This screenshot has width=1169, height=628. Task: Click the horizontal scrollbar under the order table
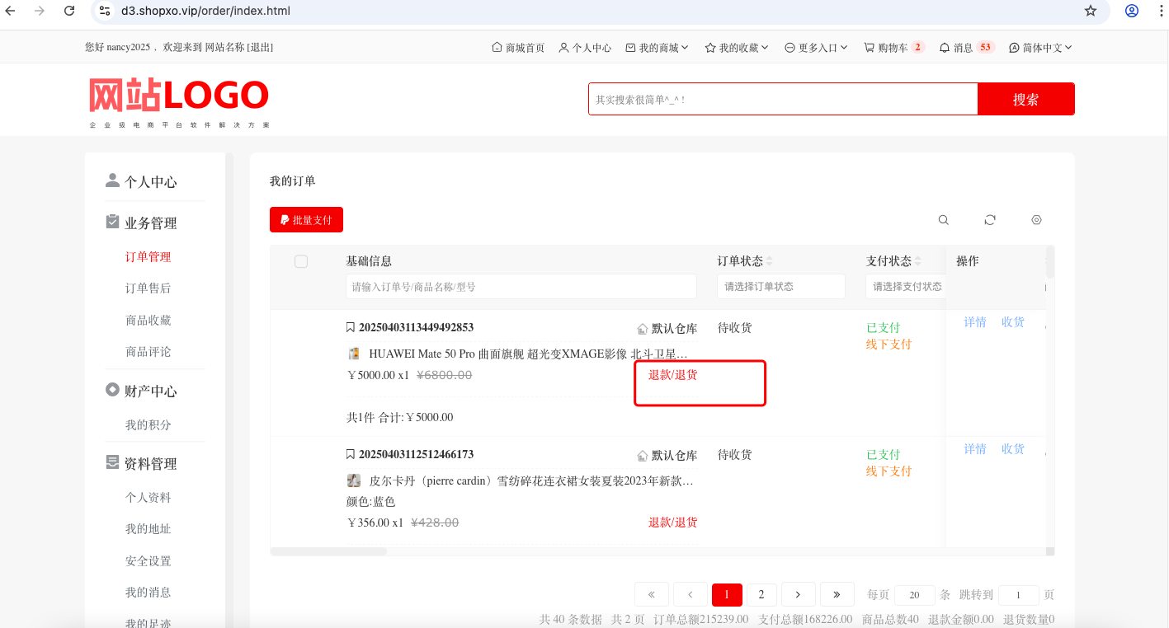click(x=328, y=551)
